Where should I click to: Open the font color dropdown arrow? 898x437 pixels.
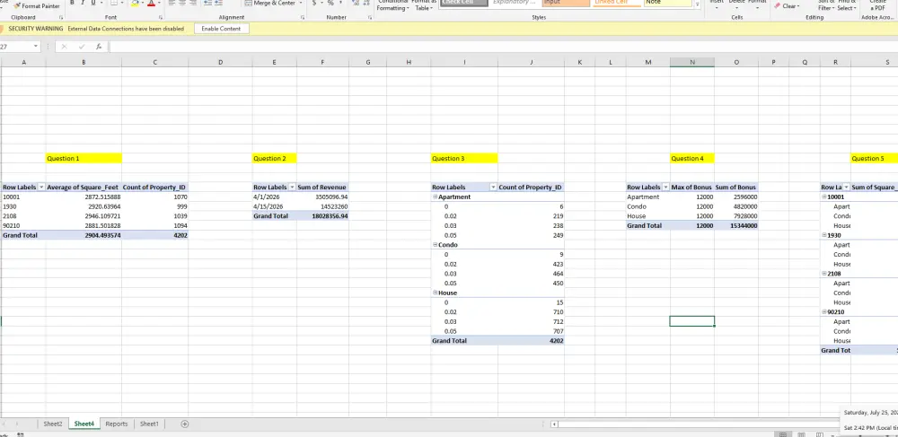(158, 3)
